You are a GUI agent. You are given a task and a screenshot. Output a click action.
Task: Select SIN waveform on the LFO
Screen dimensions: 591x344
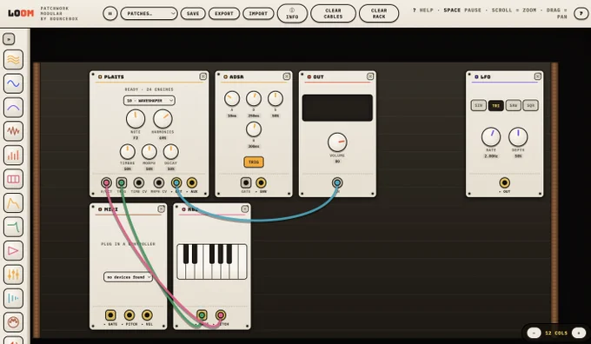[x=478, y=105]
